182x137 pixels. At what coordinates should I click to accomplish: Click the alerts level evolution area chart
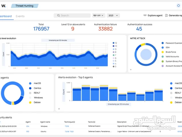tap(59, 55)
